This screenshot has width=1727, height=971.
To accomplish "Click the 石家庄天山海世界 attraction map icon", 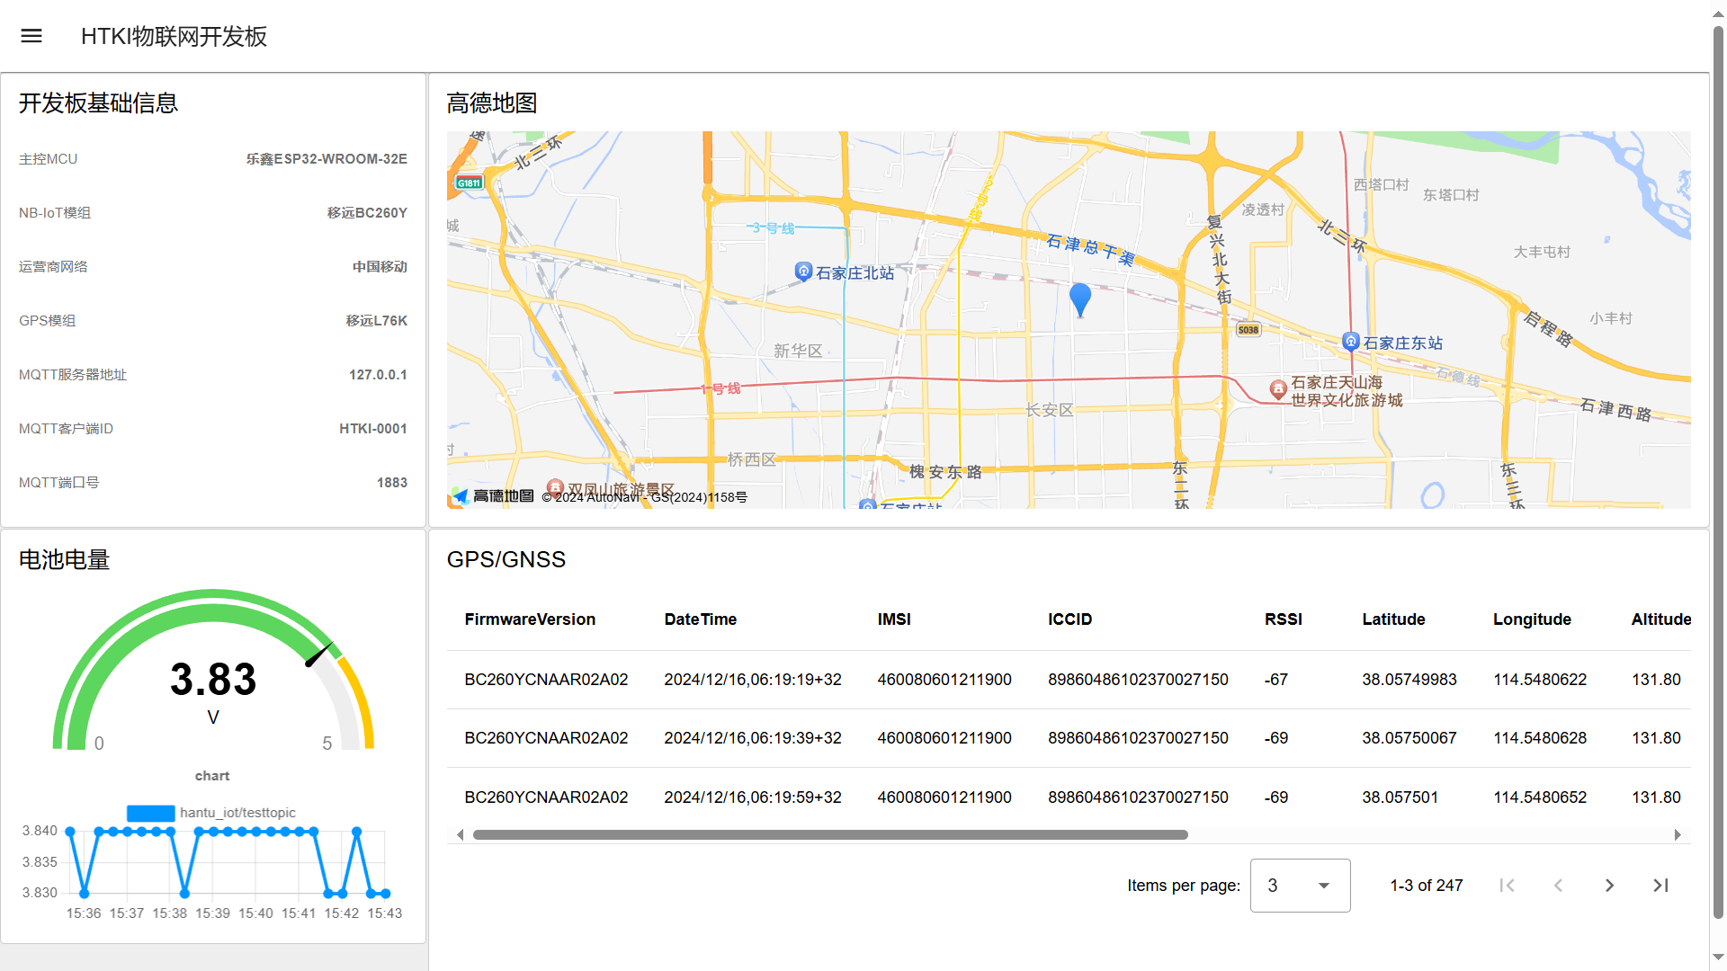I will click(x=1277, y=388).
